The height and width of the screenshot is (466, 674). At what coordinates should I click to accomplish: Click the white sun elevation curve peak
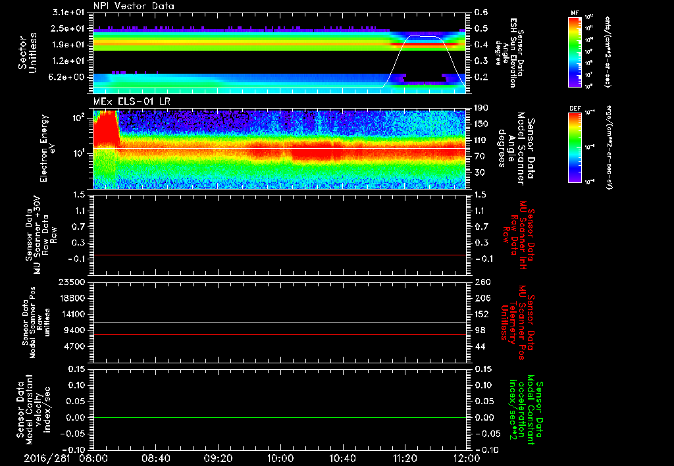click(423, 36)
